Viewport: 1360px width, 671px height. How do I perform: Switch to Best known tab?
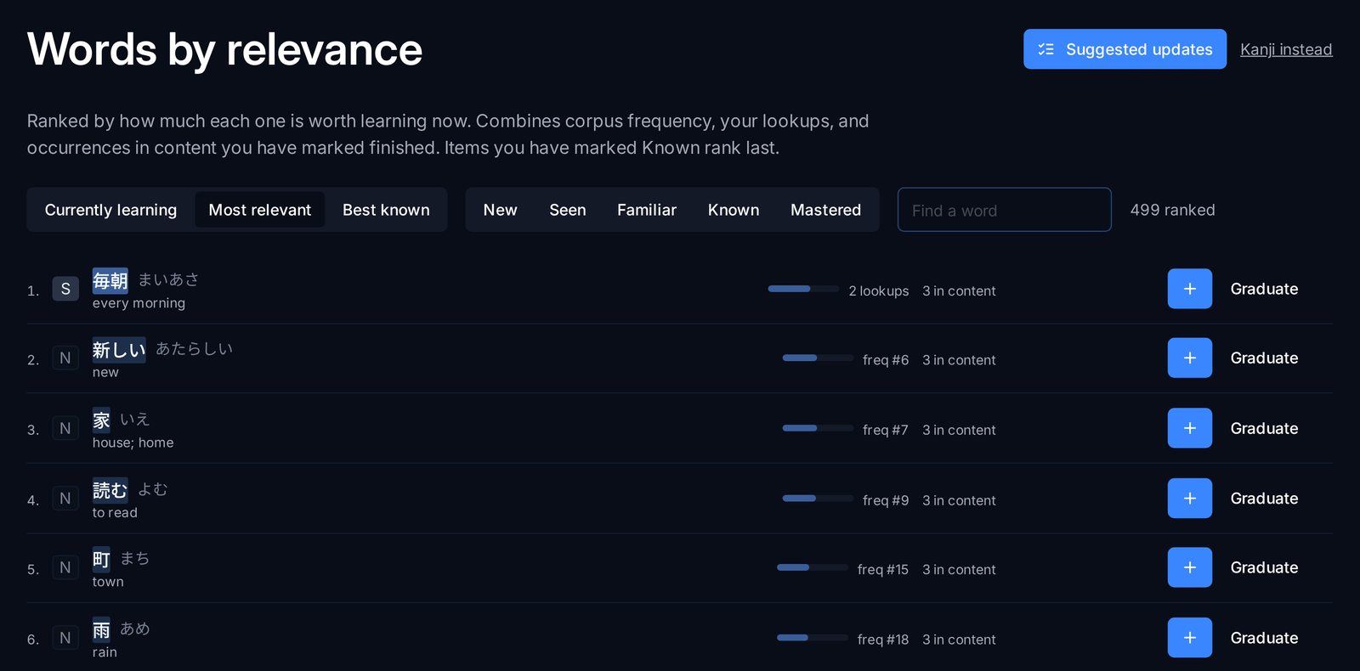[386, 210]
